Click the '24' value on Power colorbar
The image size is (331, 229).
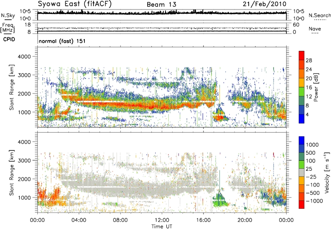[309, 69]
